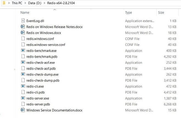Screen dimensions: 181x118
Task: Select the redis.windows-service.conf file name
Action: tap(46, 45)
